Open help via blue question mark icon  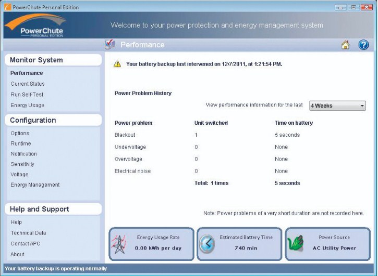point(363,45)
